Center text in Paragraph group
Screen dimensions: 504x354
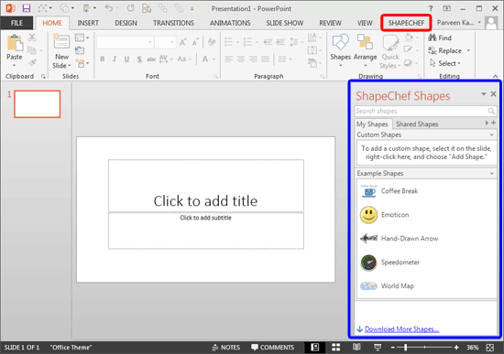(x=241, y=59)
